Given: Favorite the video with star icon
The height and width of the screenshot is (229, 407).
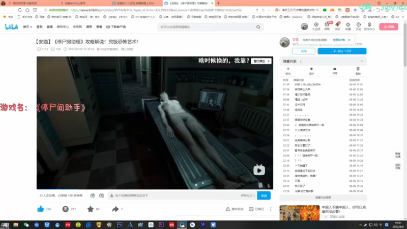Looking at the screenshot, I should coord(91,209).
